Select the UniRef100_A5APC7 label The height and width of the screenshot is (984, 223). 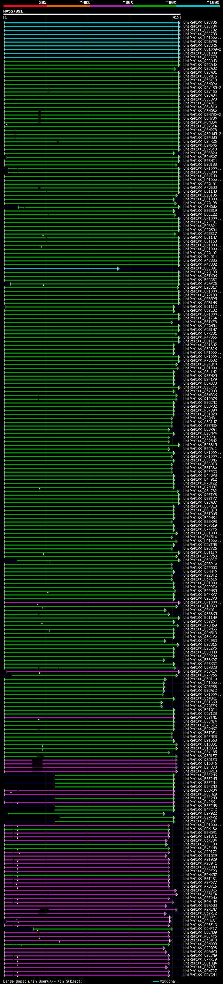[x=200, y=560]
